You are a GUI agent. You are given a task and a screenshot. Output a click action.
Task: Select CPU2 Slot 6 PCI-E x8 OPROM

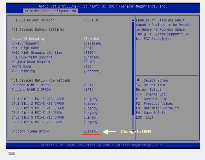pos(37,122)
